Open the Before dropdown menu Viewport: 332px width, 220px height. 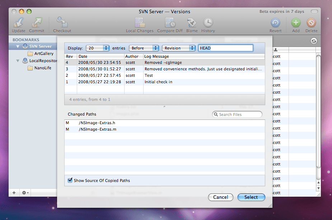point(144,48)
